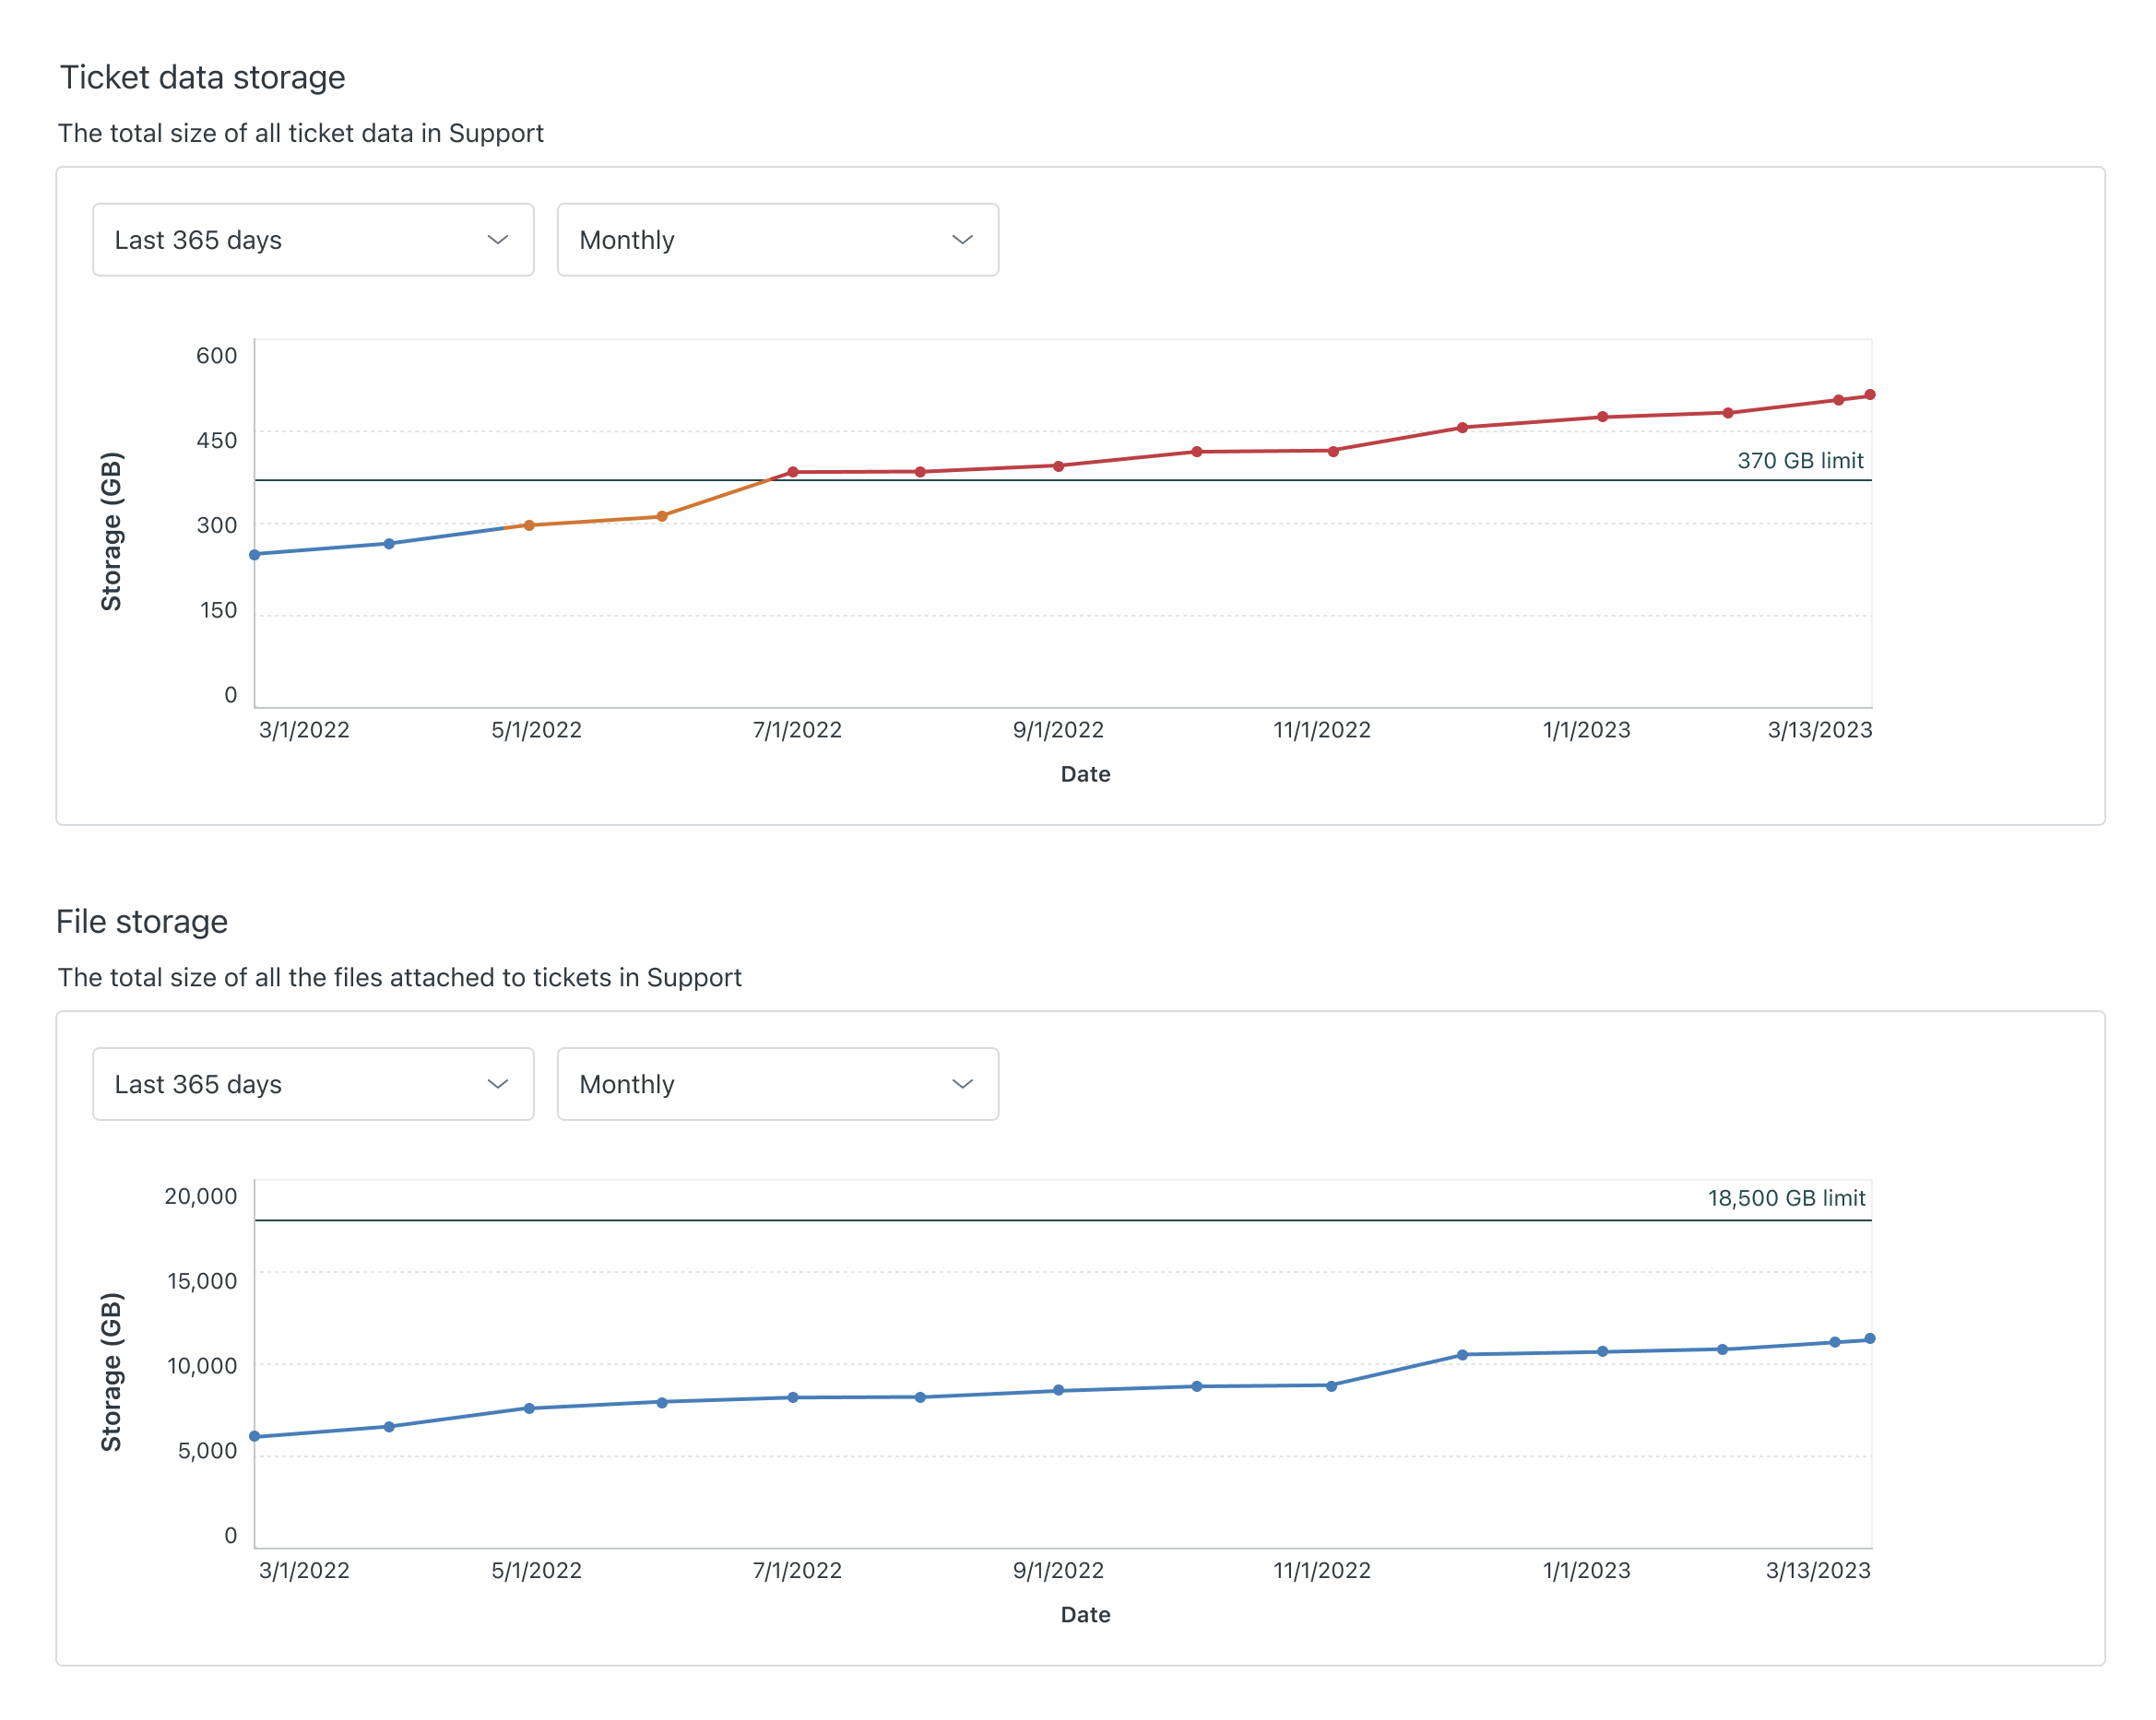Click chevron on Ticket data date range

tap(497, 240)
